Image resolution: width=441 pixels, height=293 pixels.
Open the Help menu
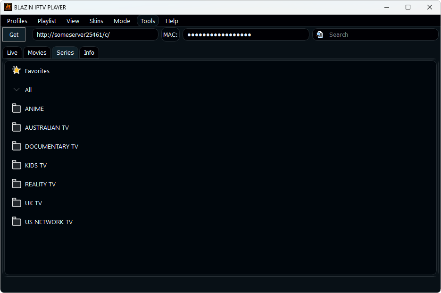(172, 21)
